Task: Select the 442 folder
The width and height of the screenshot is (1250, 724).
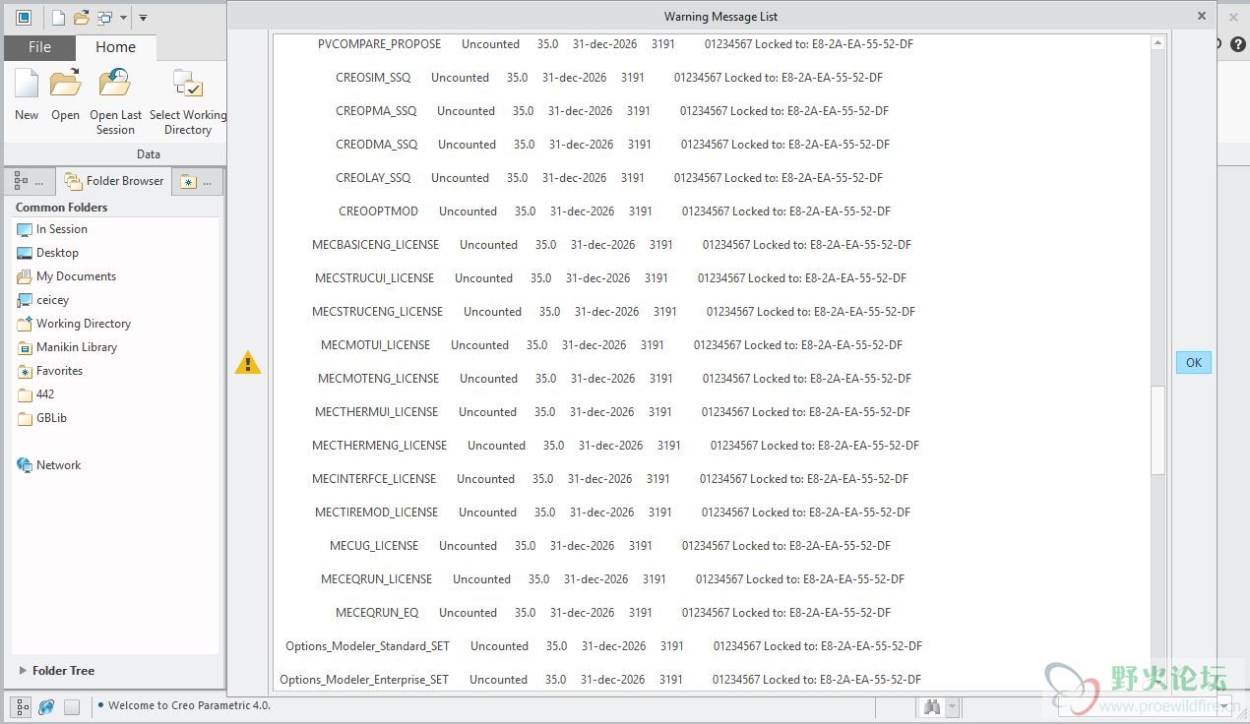Action: pyautogui.click(x=35, y=394)
